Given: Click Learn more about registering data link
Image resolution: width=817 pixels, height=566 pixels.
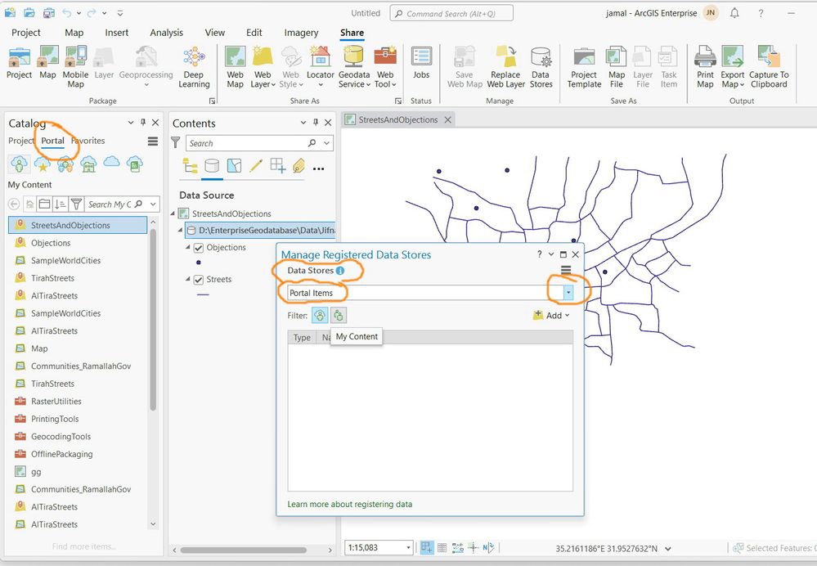Looking at the screenshot, I should point(349,504).
